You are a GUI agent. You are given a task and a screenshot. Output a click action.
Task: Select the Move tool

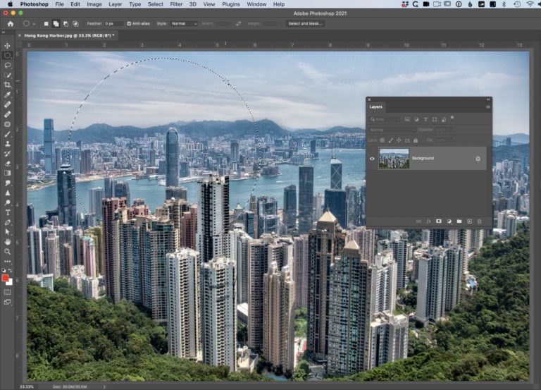7,46
